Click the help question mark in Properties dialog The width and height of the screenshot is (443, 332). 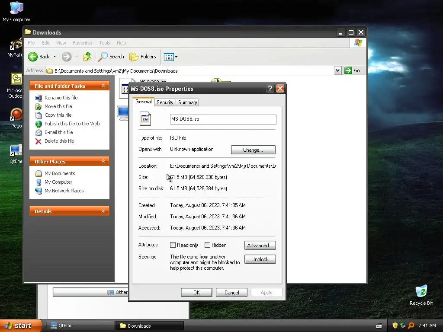(x=270, y=89)
